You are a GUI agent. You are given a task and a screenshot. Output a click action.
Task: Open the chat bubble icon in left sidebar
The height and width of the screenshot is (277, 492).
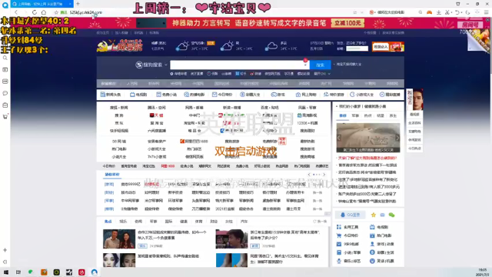5,93
